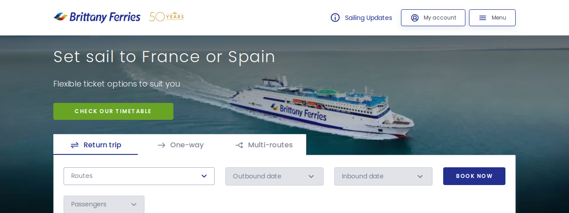Click the Return trip arrows icon
This screenshot has width=569, height=213.
(75, 145)
